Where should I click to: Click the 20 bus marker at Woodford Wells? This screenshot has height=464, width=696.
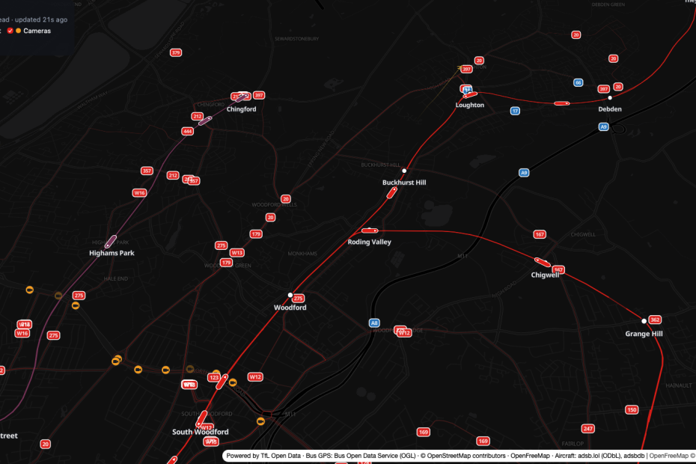[x=285, y=199]
